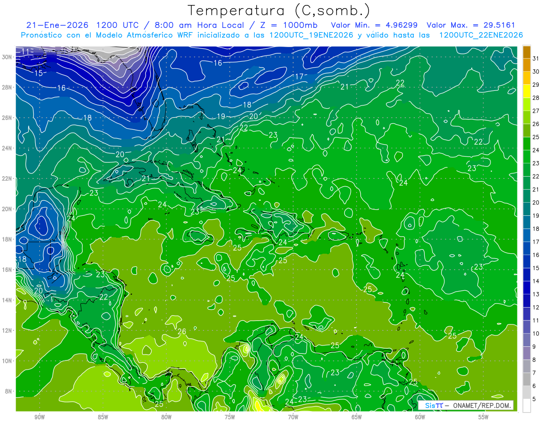
Task: Click the light gray color scale swatch between 5 and 6
Action: tap(527, 392)
